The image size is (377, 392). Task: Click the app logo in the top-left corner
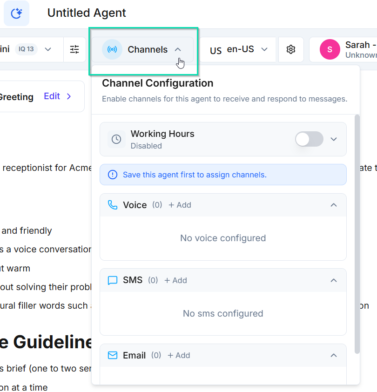tap(16, 13)
